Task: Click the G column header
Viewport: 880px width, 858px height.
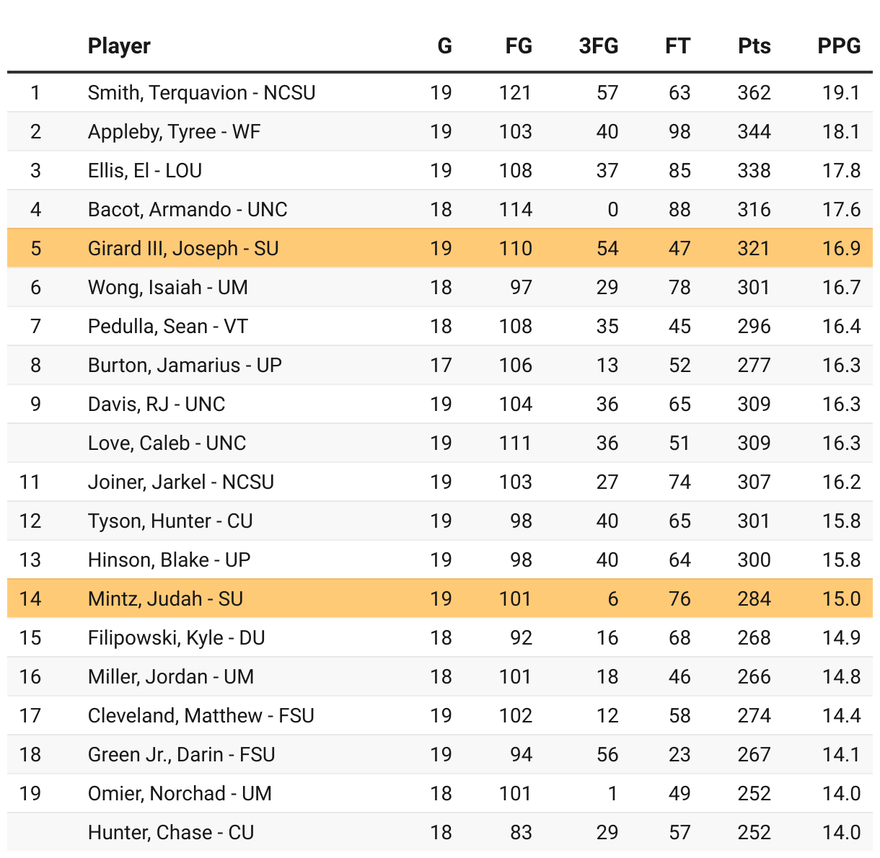Action: point(444,46)
